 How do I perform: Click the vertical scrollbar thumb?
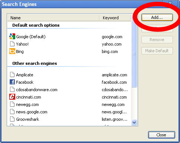[x=134, y=54]
